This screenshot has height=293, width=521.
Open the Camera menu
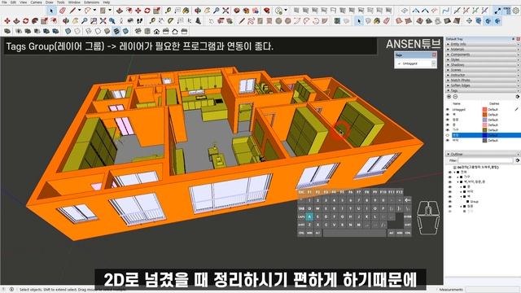point(36,2)
